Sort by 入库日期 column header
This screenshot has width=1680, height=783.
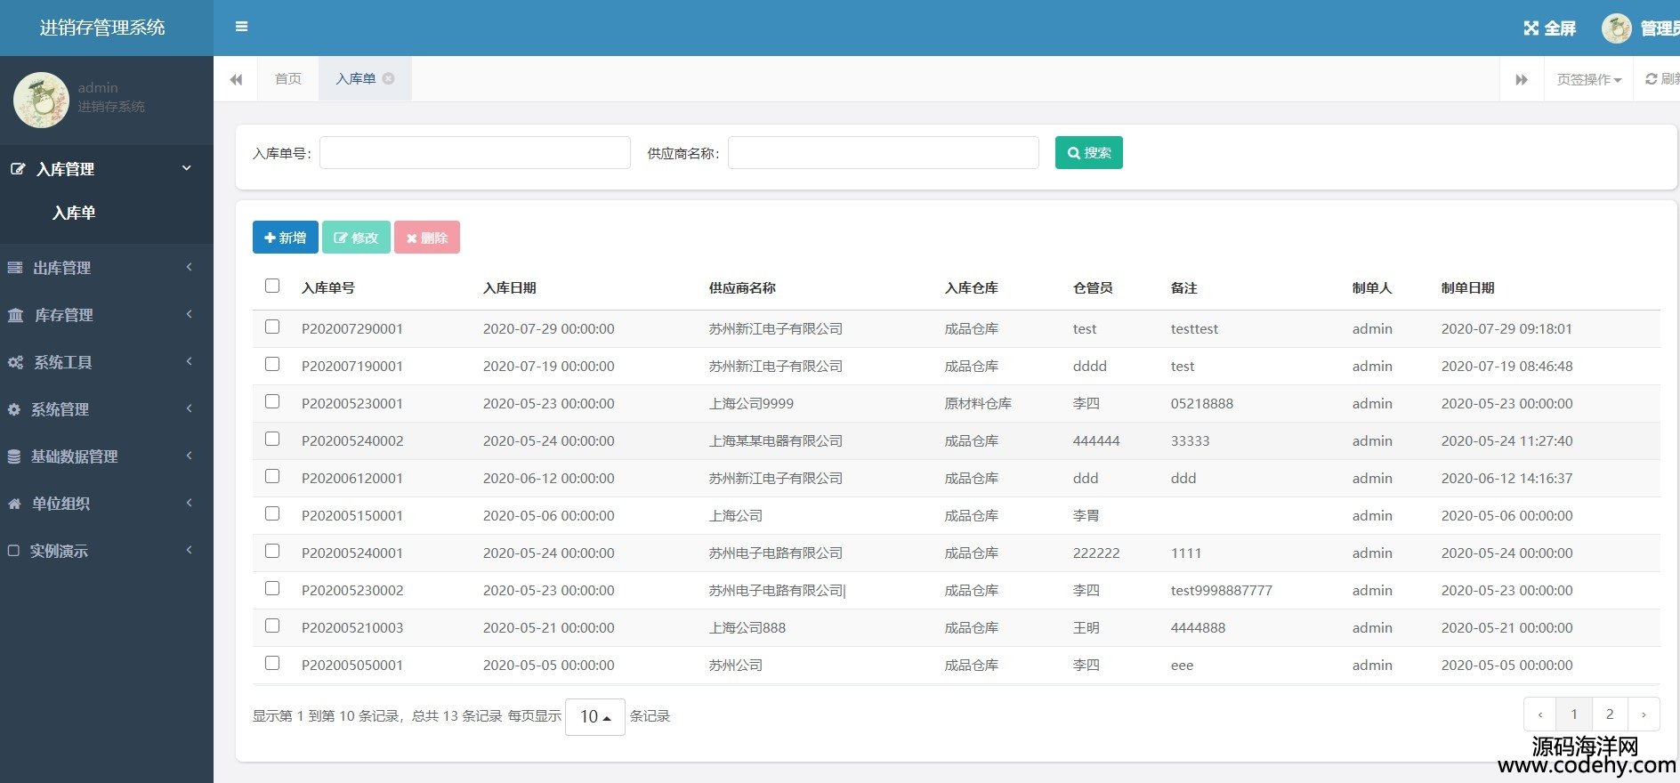click(x=510, y=287)
